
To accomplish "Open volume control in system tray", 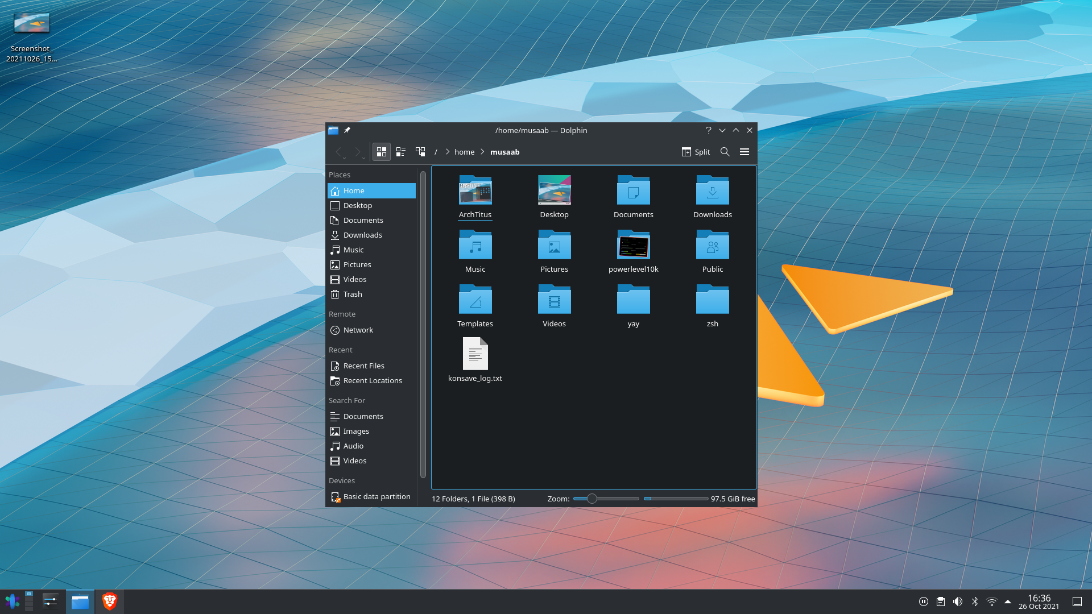I will 958,601.
